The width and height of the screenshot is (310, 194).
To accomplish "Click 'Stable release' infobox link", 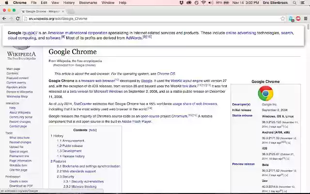I will tap(242, 115).
